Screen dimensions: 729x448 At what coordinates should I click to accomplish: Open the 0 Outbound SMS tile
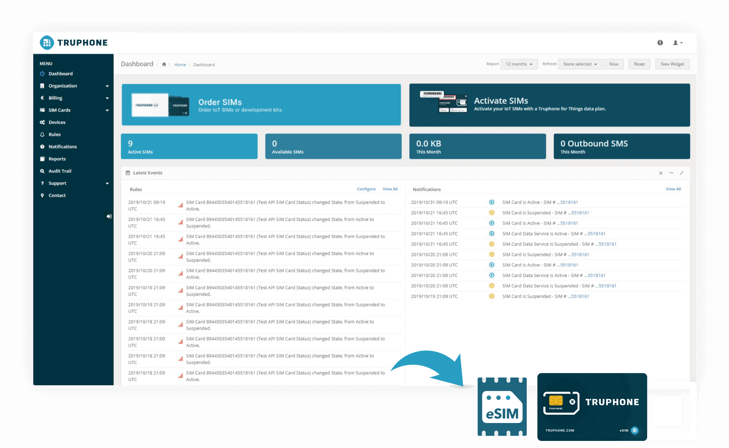[622, 146]
